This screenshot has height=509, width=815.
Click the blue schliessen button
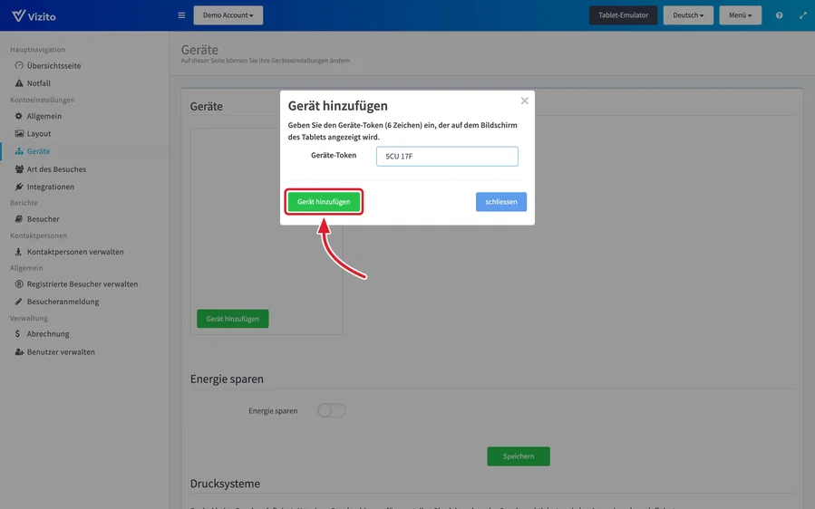[x=501, y=202]
